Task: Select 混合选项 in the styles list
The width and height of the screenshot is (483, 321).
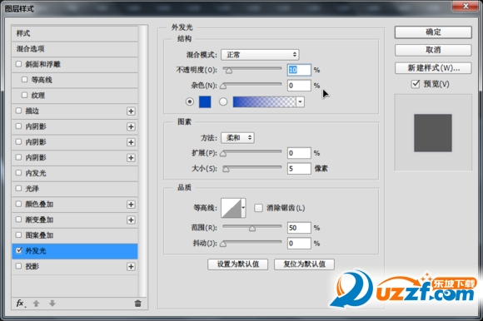Action: coord(75,48)
